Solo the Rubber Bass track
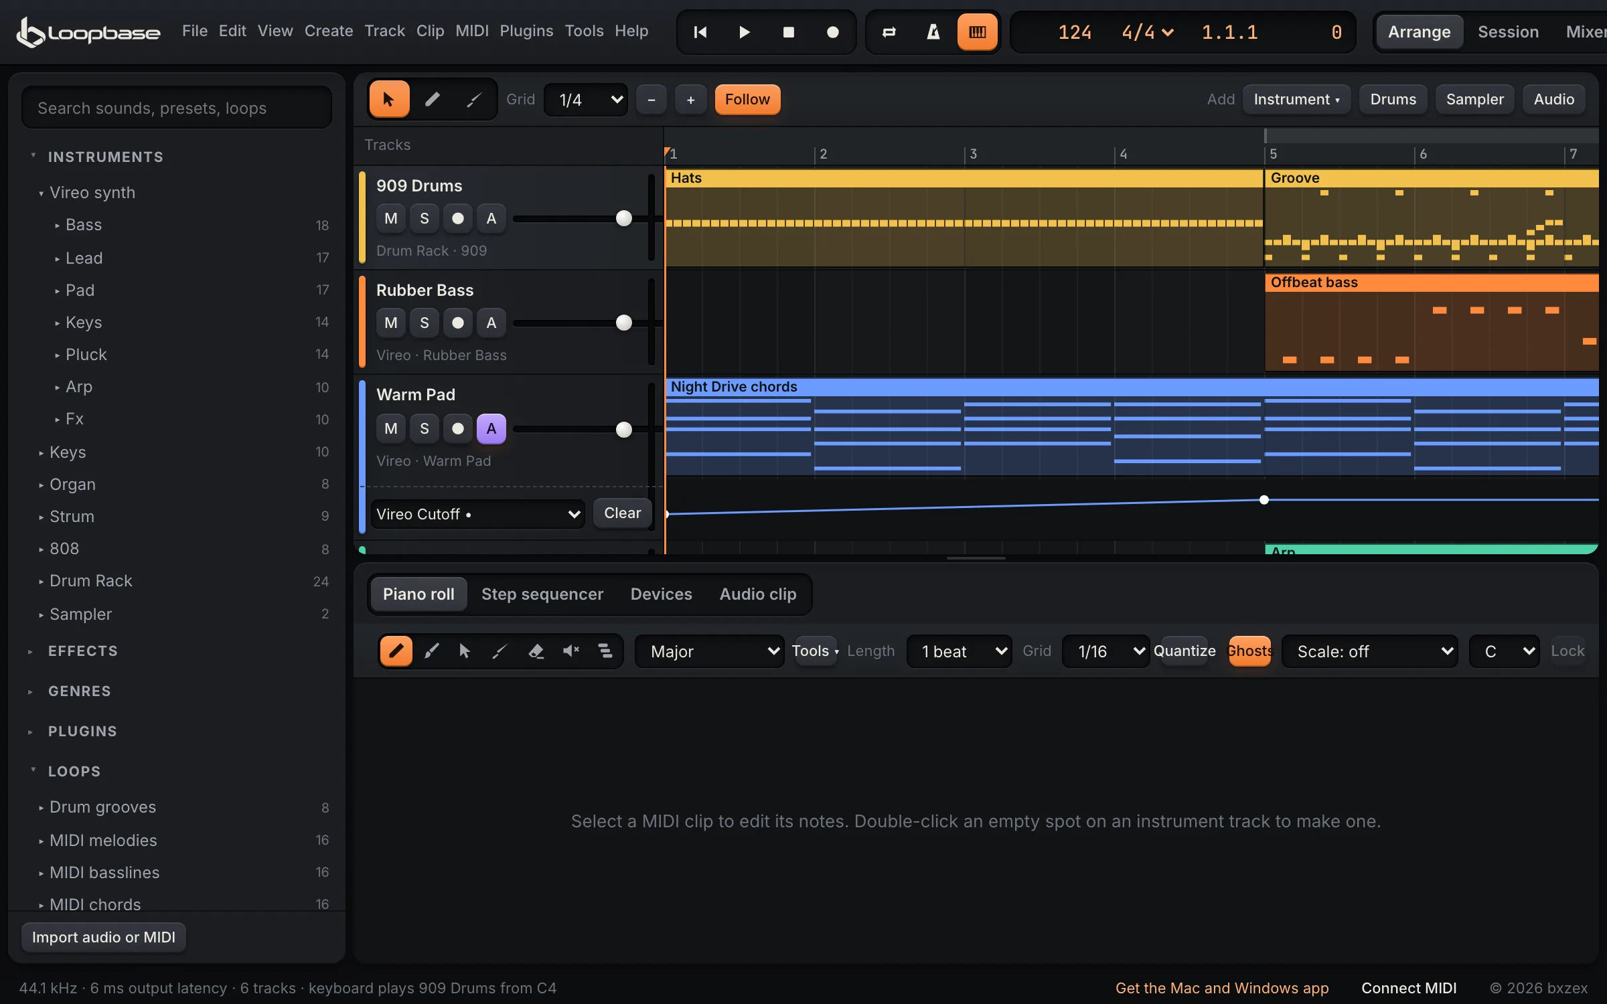1607x1004 pixels. pyautogui.click(x=425, y=323)
